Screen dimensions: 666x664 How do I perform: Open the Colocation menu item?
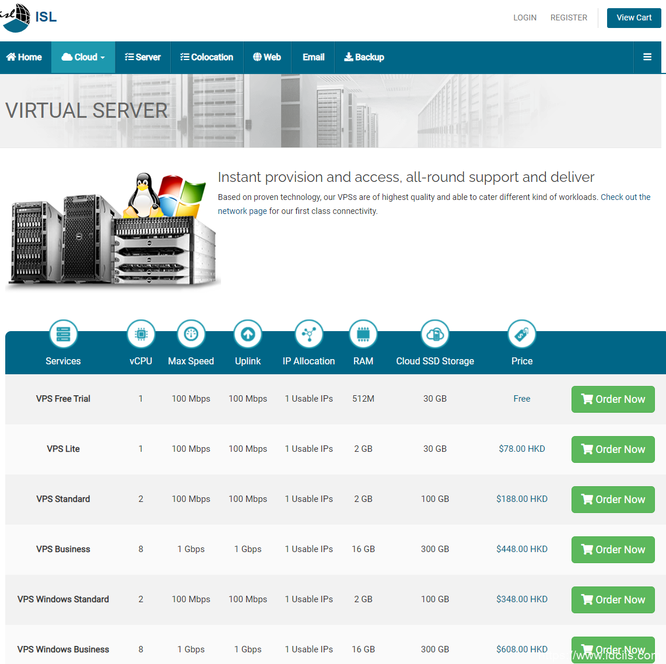[207, 57]
